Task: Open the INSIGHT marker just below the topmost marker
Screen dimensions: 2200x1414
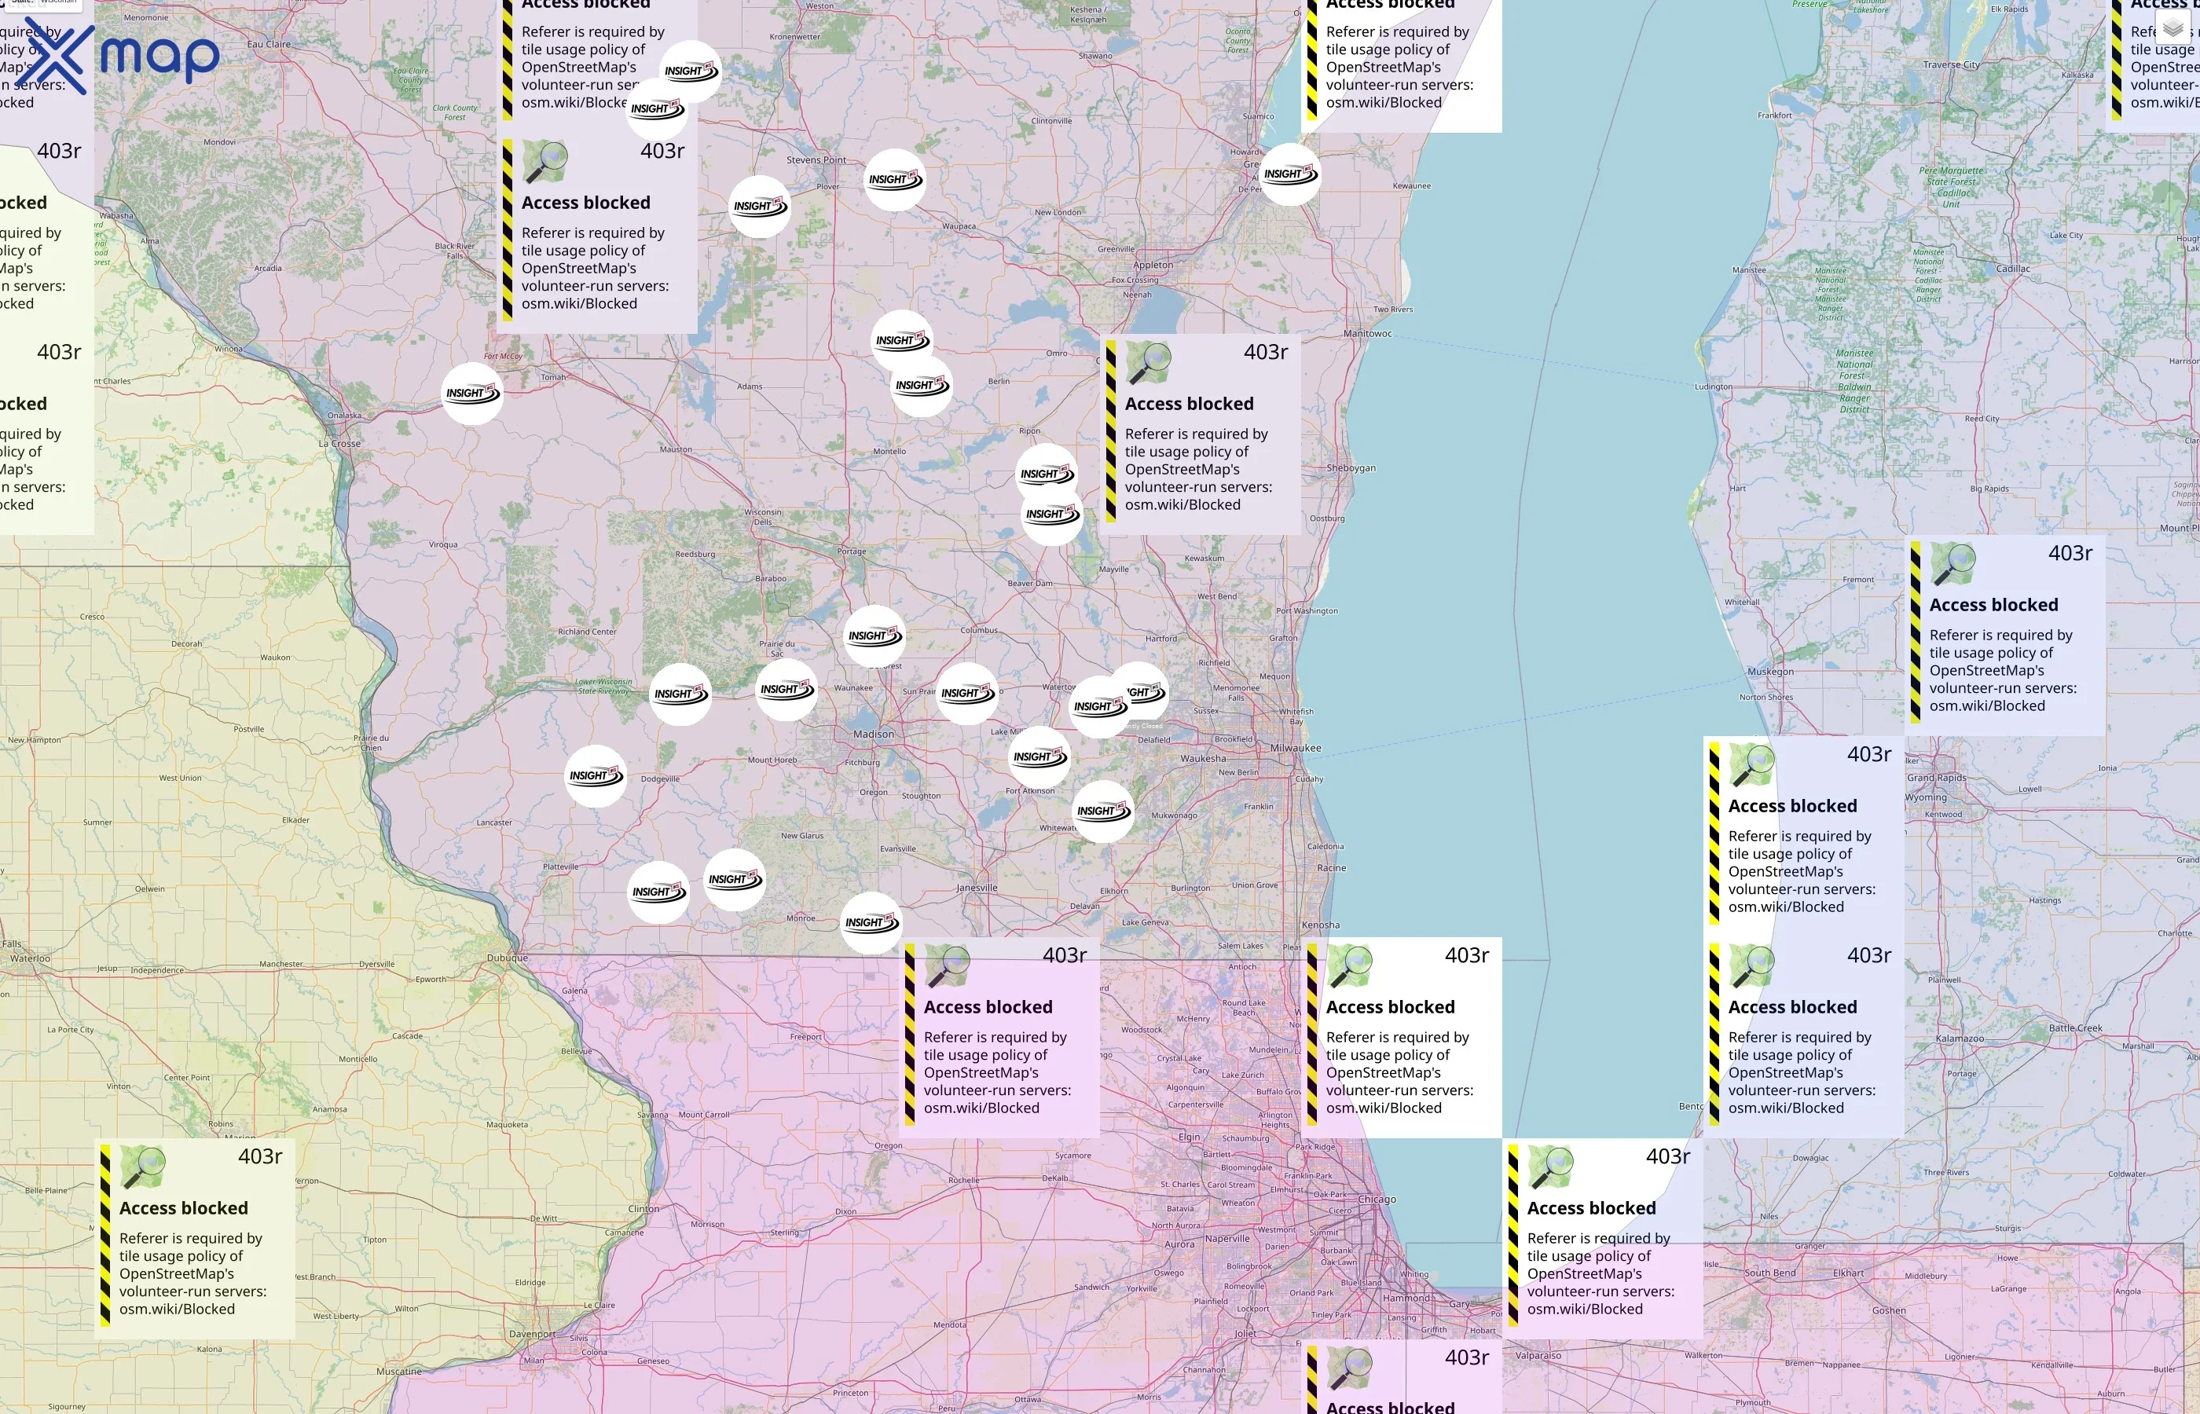Action: (x=657, y=109)
